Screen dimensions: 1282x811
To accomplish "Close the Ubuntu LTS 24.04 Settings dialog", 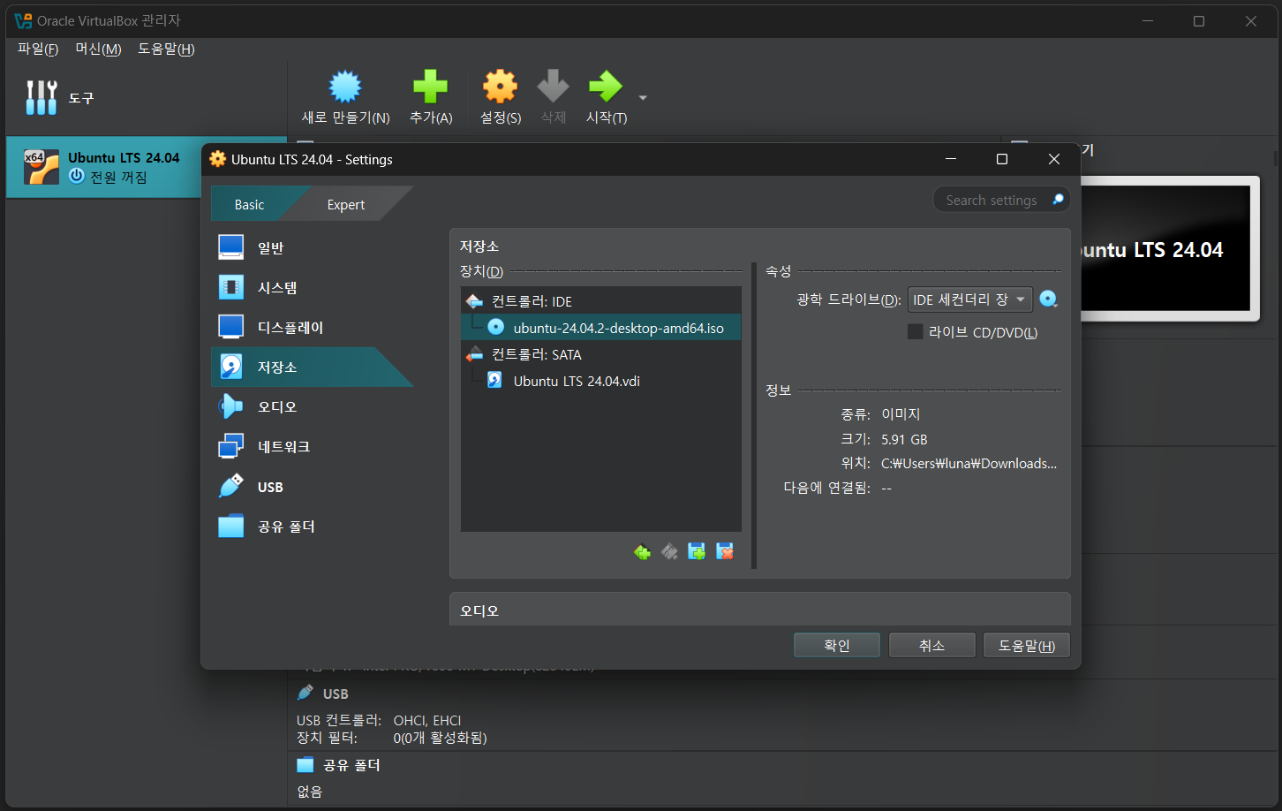I will pyautogui.click(x=1053, y=159).
